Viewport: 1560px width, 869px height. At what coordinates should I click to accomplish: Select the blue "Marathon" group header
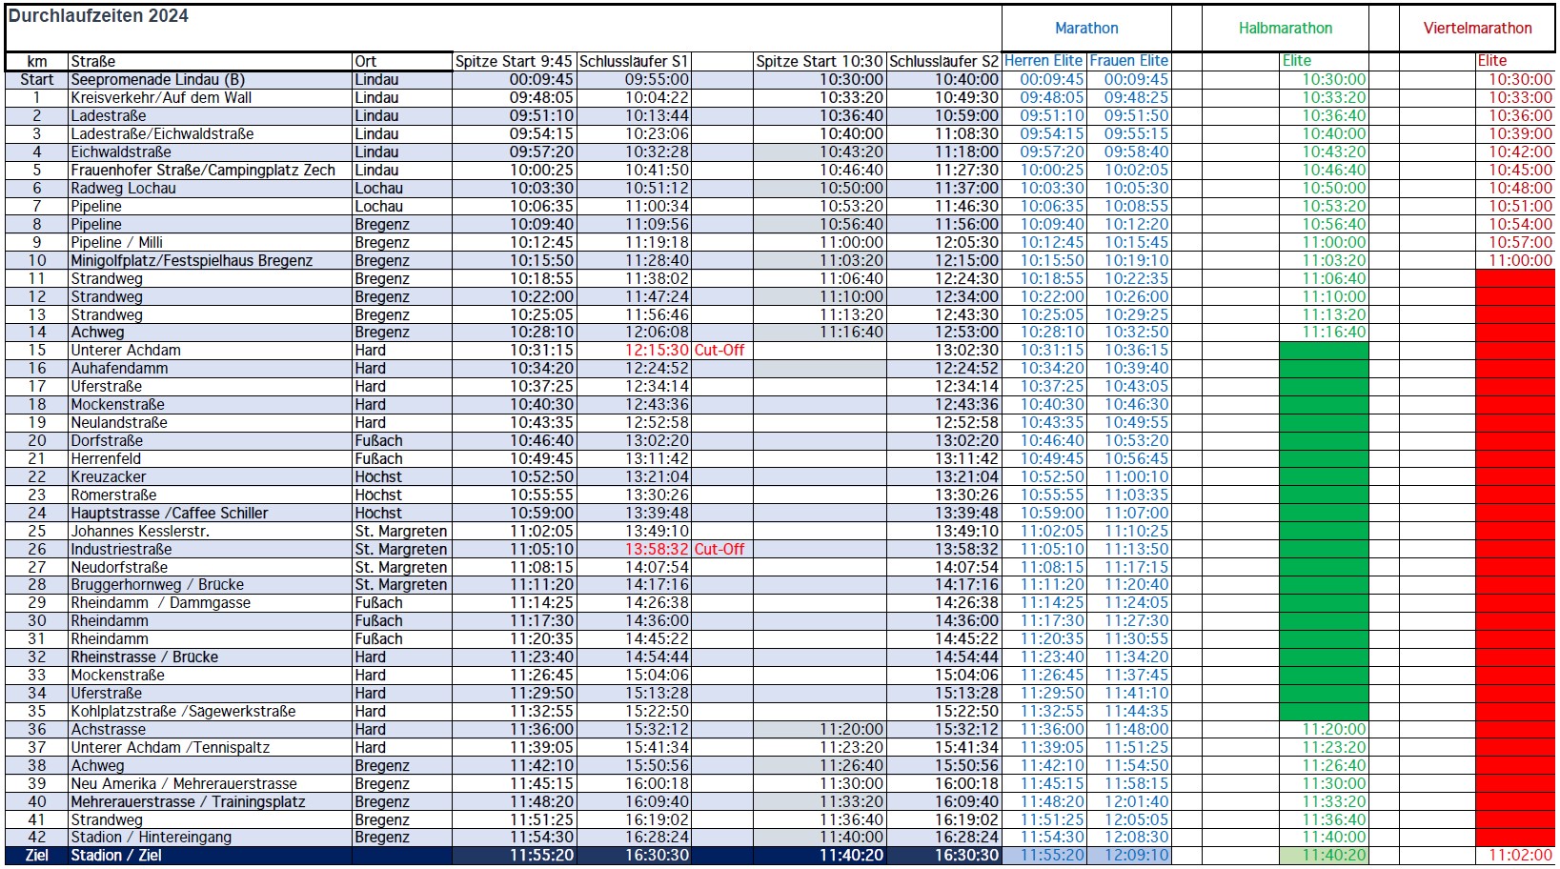tap(1085, 29)
